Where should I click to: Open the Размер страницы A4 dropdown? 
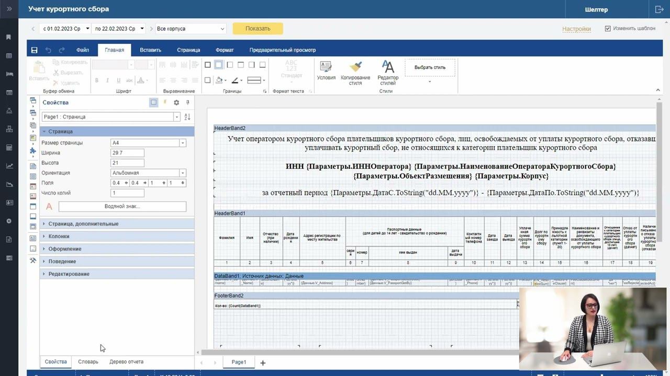(x=183, y=143)
